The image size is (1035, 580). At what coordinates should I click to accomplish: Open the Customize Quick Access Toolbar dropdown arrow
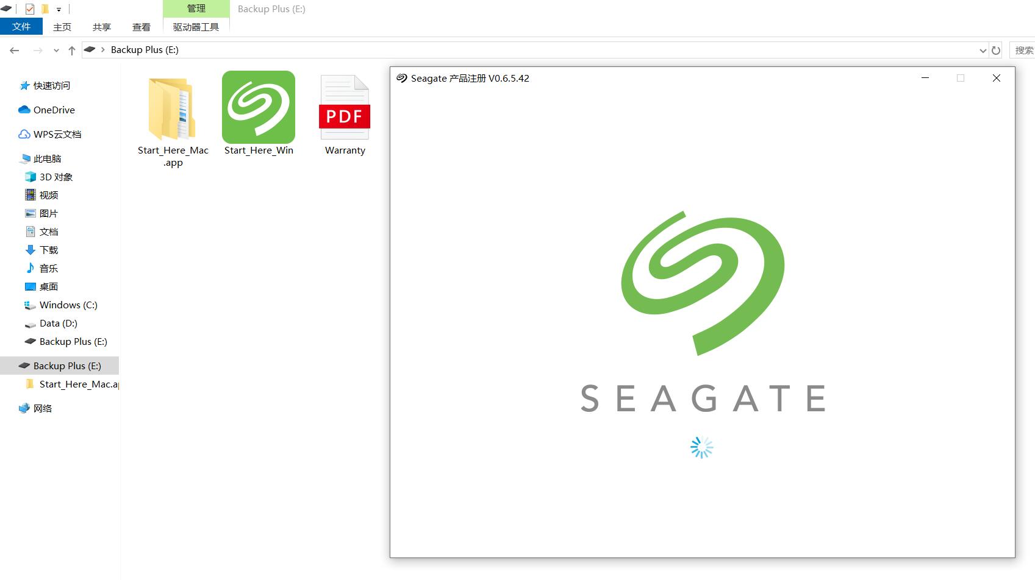(x=59, y=9)
